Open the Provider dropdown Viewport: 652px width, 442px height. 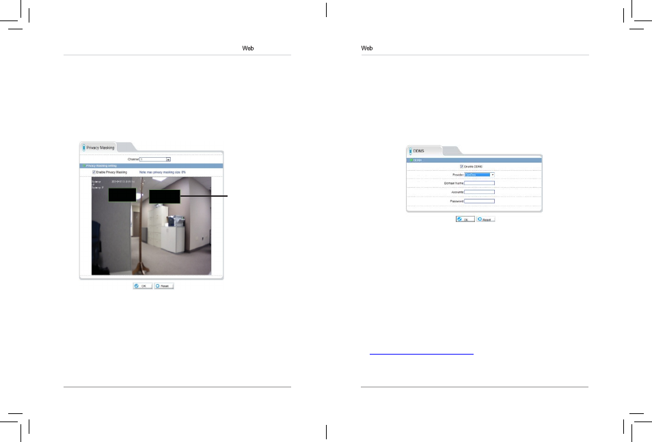(x=480, y=175)
